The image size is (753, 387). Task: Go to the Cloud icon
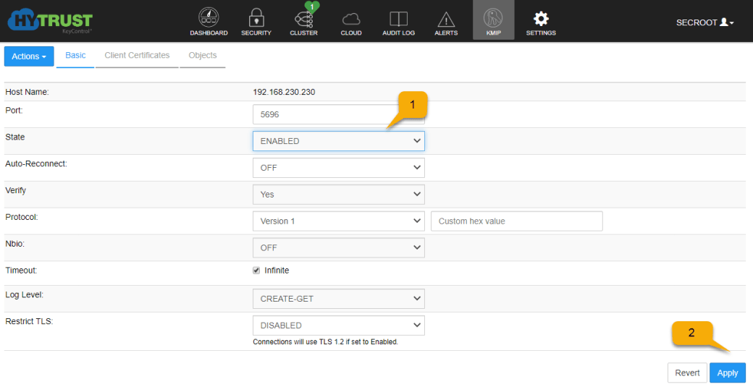click(x=350, y=19)
